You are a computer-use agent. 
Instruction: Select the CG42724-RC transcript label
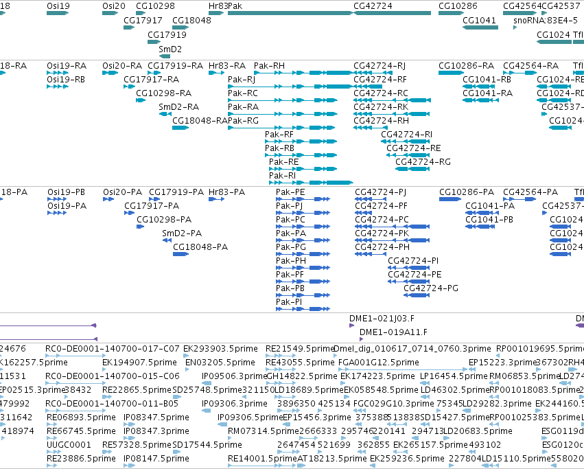tap(381, 93)
